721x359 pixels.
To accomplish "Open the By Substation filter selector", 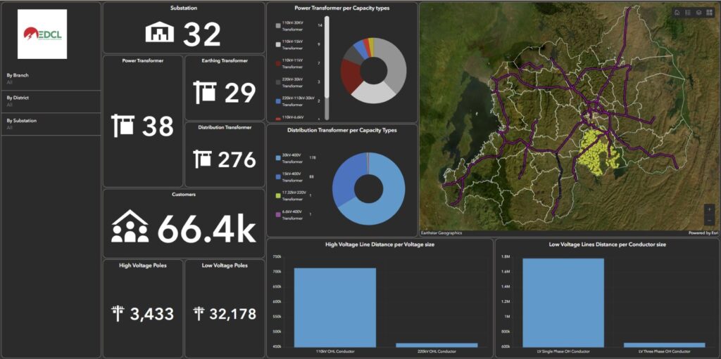I will click(x=51, y=124).
